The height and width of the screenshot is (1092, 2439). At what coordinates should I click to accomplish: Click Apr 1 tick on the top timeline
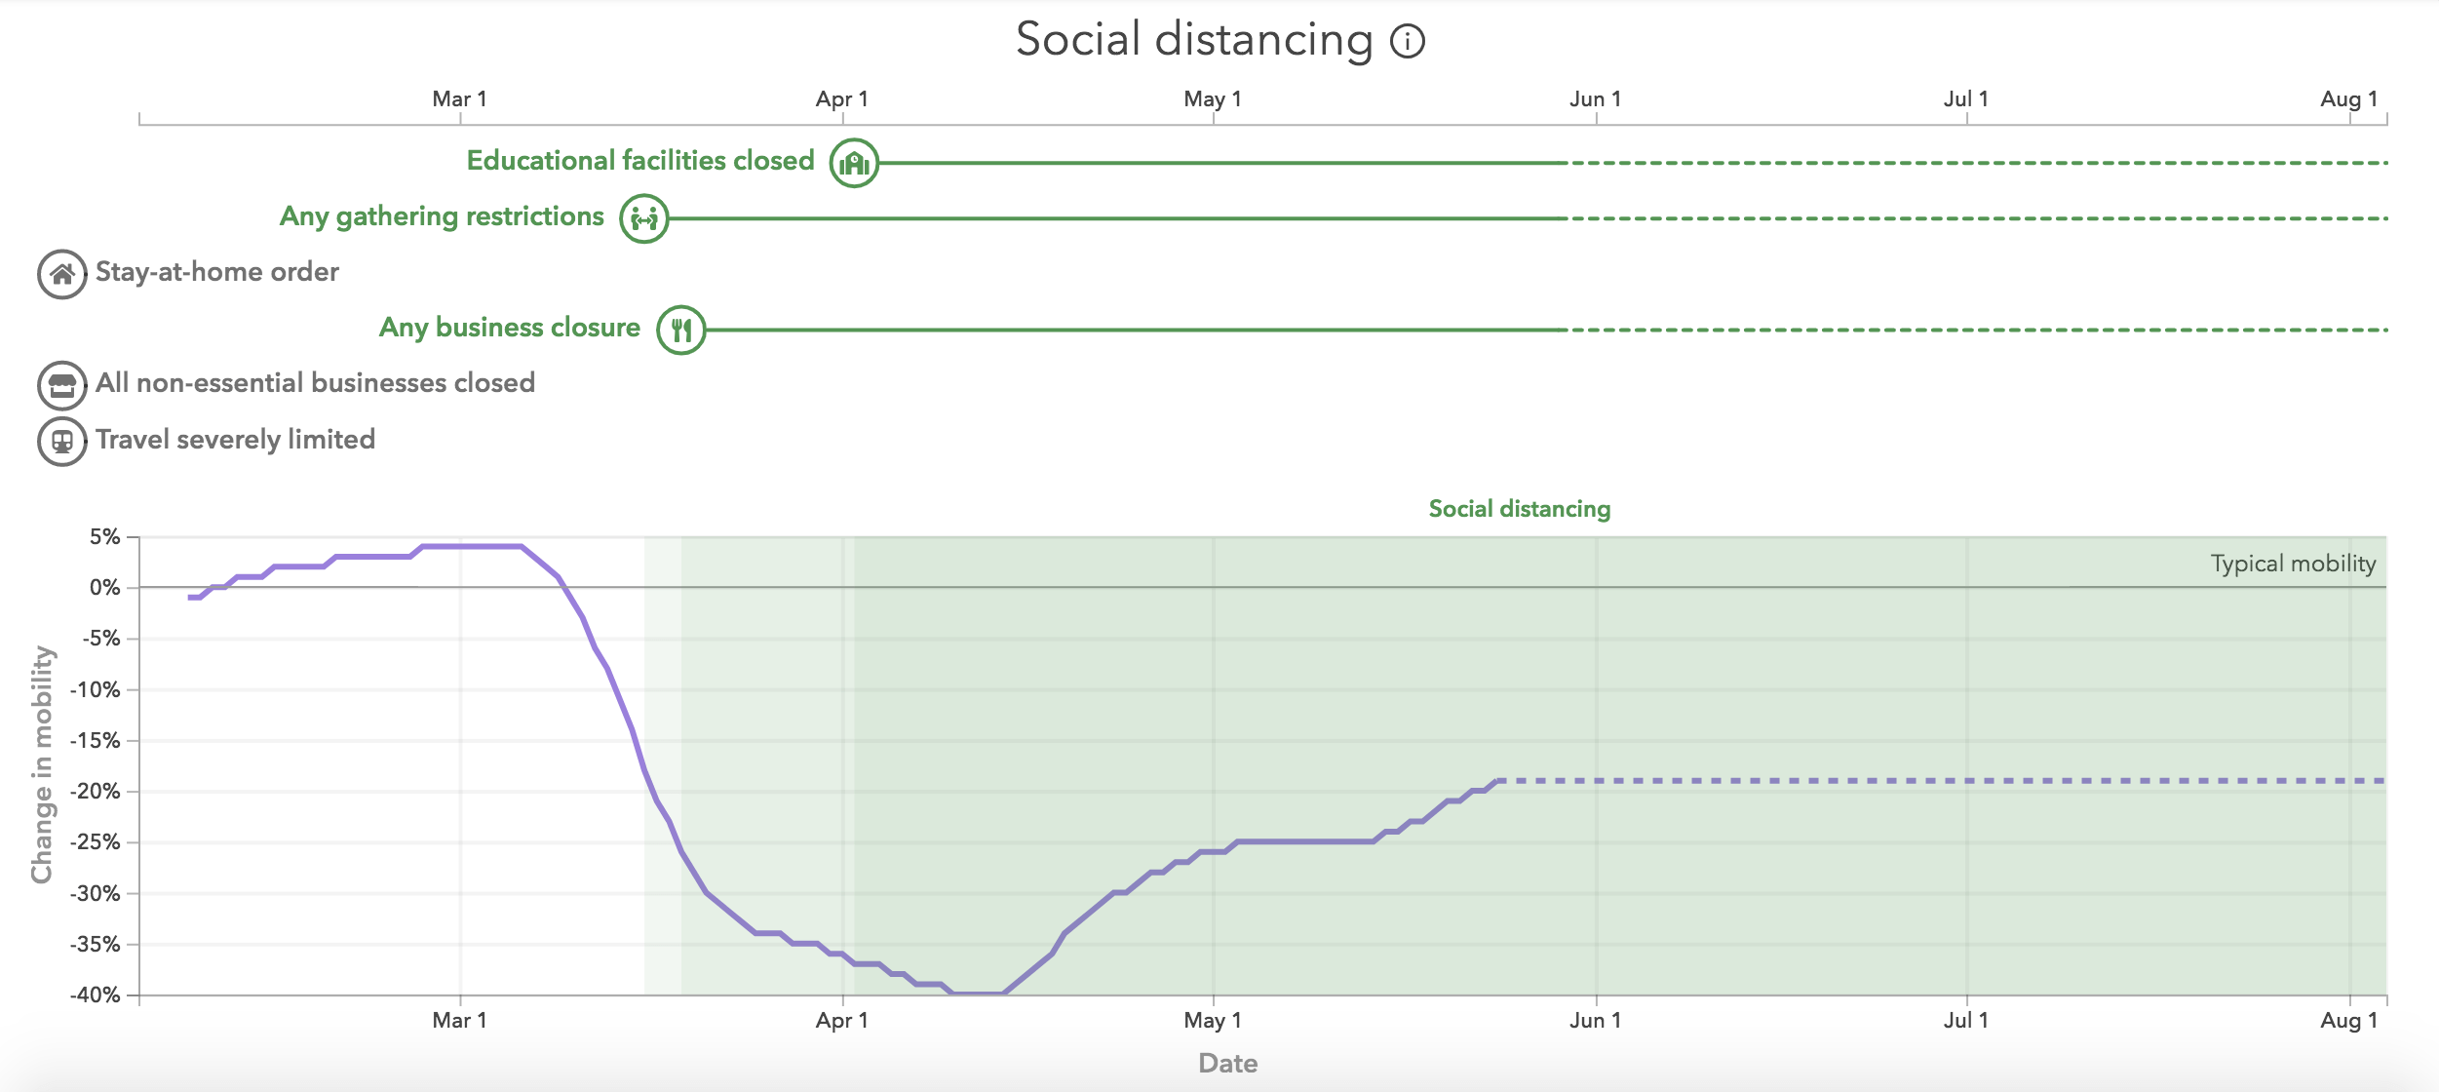pos(842,99)
